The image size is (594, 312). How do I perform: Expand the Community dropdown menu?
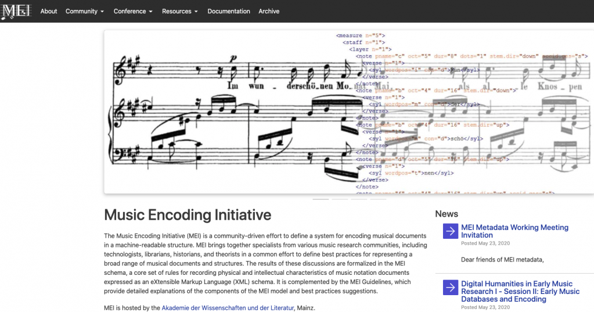click(84, 12)
